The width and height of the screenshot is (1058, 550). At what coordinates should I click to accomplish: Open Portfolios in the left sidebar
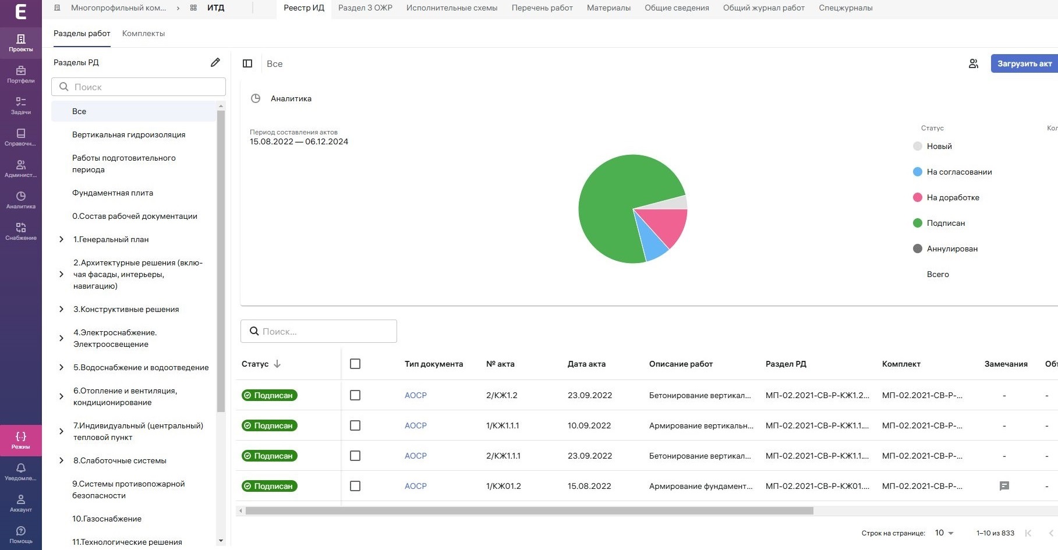point(21,74)
